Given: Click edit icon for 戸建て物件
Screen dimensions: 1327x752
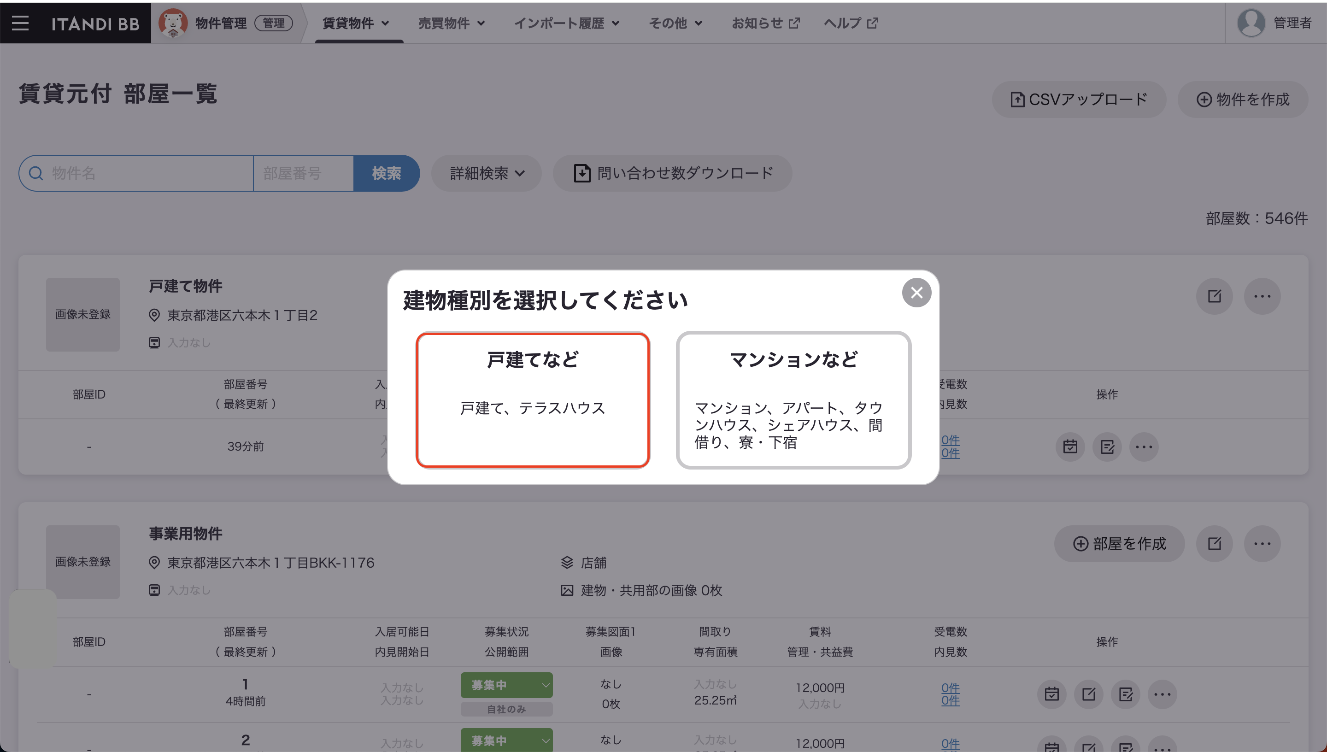Looking at the screenshot, I should (x=1215, y=296).
